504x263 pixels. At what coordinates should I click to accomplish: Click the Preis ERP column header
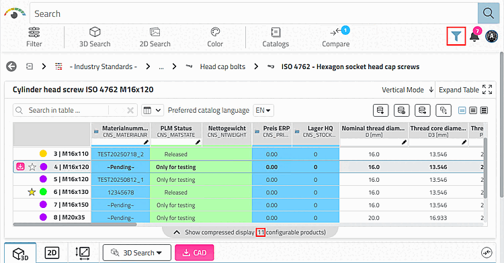272,131
